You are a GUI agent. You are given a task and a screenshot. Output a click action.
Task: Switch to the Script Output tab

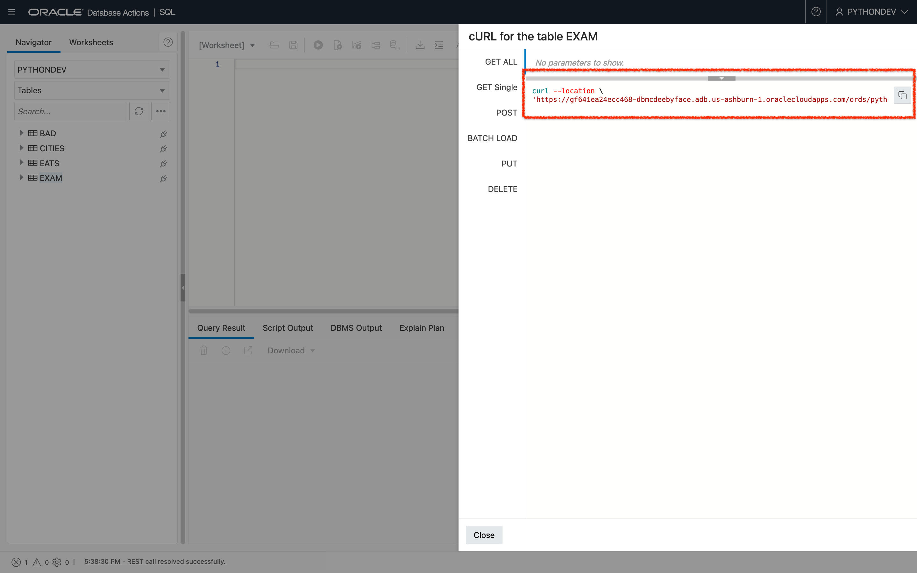[x=288, y=328]
